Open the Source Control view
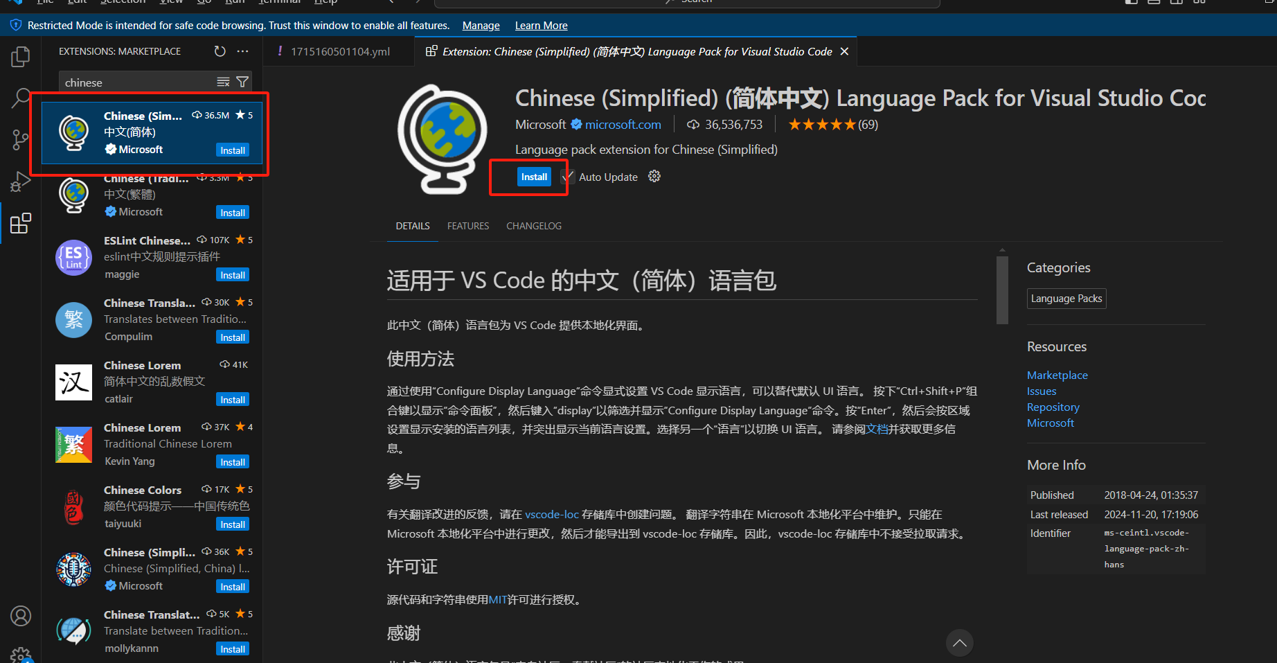 [x=21, y=140]
